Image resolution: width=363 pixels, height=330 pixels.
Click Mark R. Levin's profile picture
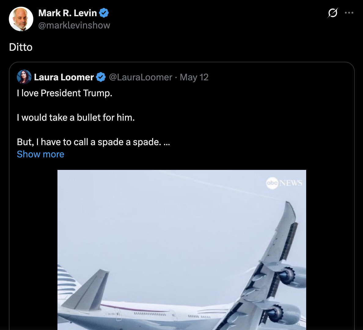(x=21, y=19)
